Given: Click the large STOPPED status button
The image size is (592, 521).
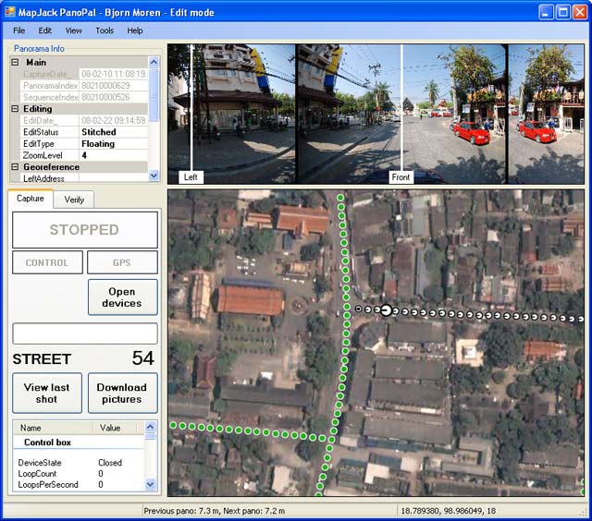Looking at the screenshot, I should [x=84, y=230].
